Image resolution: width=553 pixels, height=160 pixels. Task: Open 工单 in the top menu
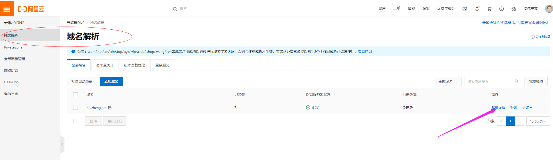397,8
